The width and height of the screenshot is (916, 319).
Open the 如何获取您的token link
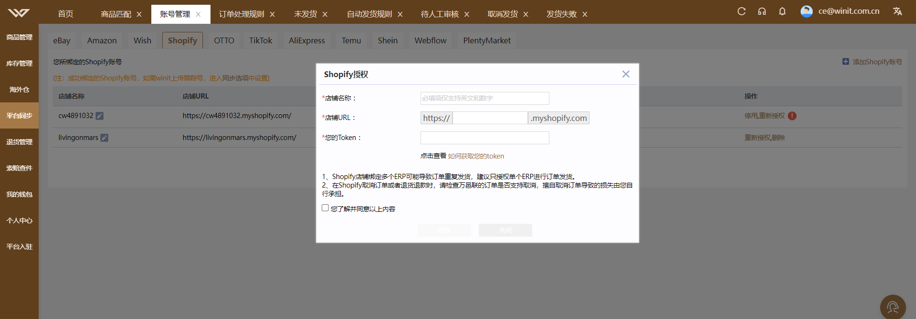click(476, 156)
